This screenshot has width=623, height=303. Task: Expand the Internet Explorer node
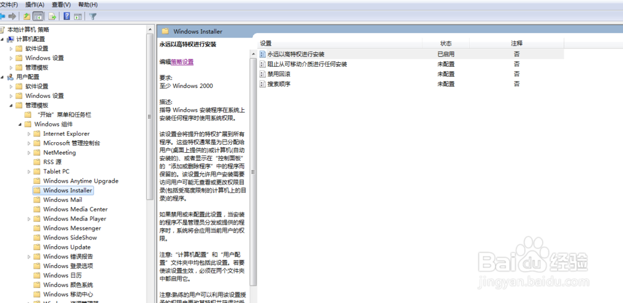pyautogui.click(x=29, y=133)
